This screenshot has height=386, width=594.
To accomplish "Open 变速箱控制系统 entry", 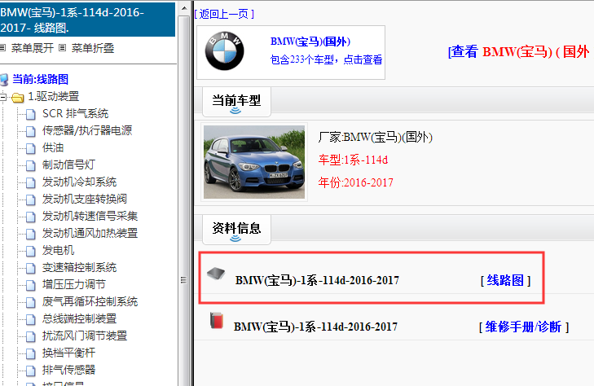I will pos(79,268).
